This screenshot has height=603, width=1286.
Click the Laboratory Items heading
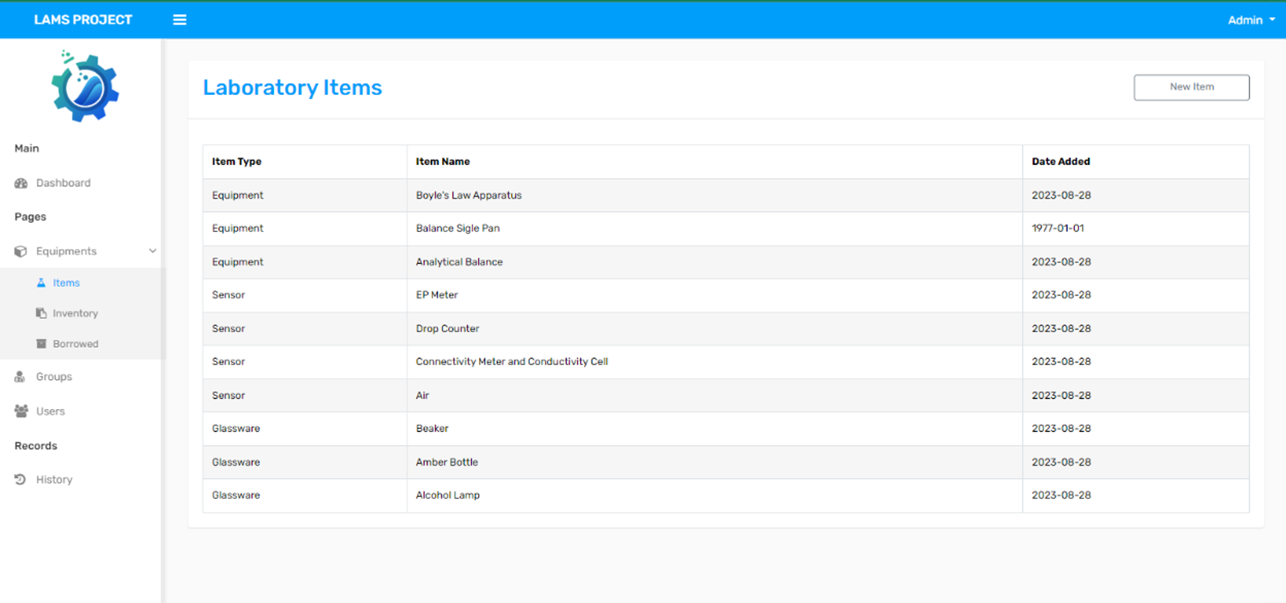click(x=292, y=87)
